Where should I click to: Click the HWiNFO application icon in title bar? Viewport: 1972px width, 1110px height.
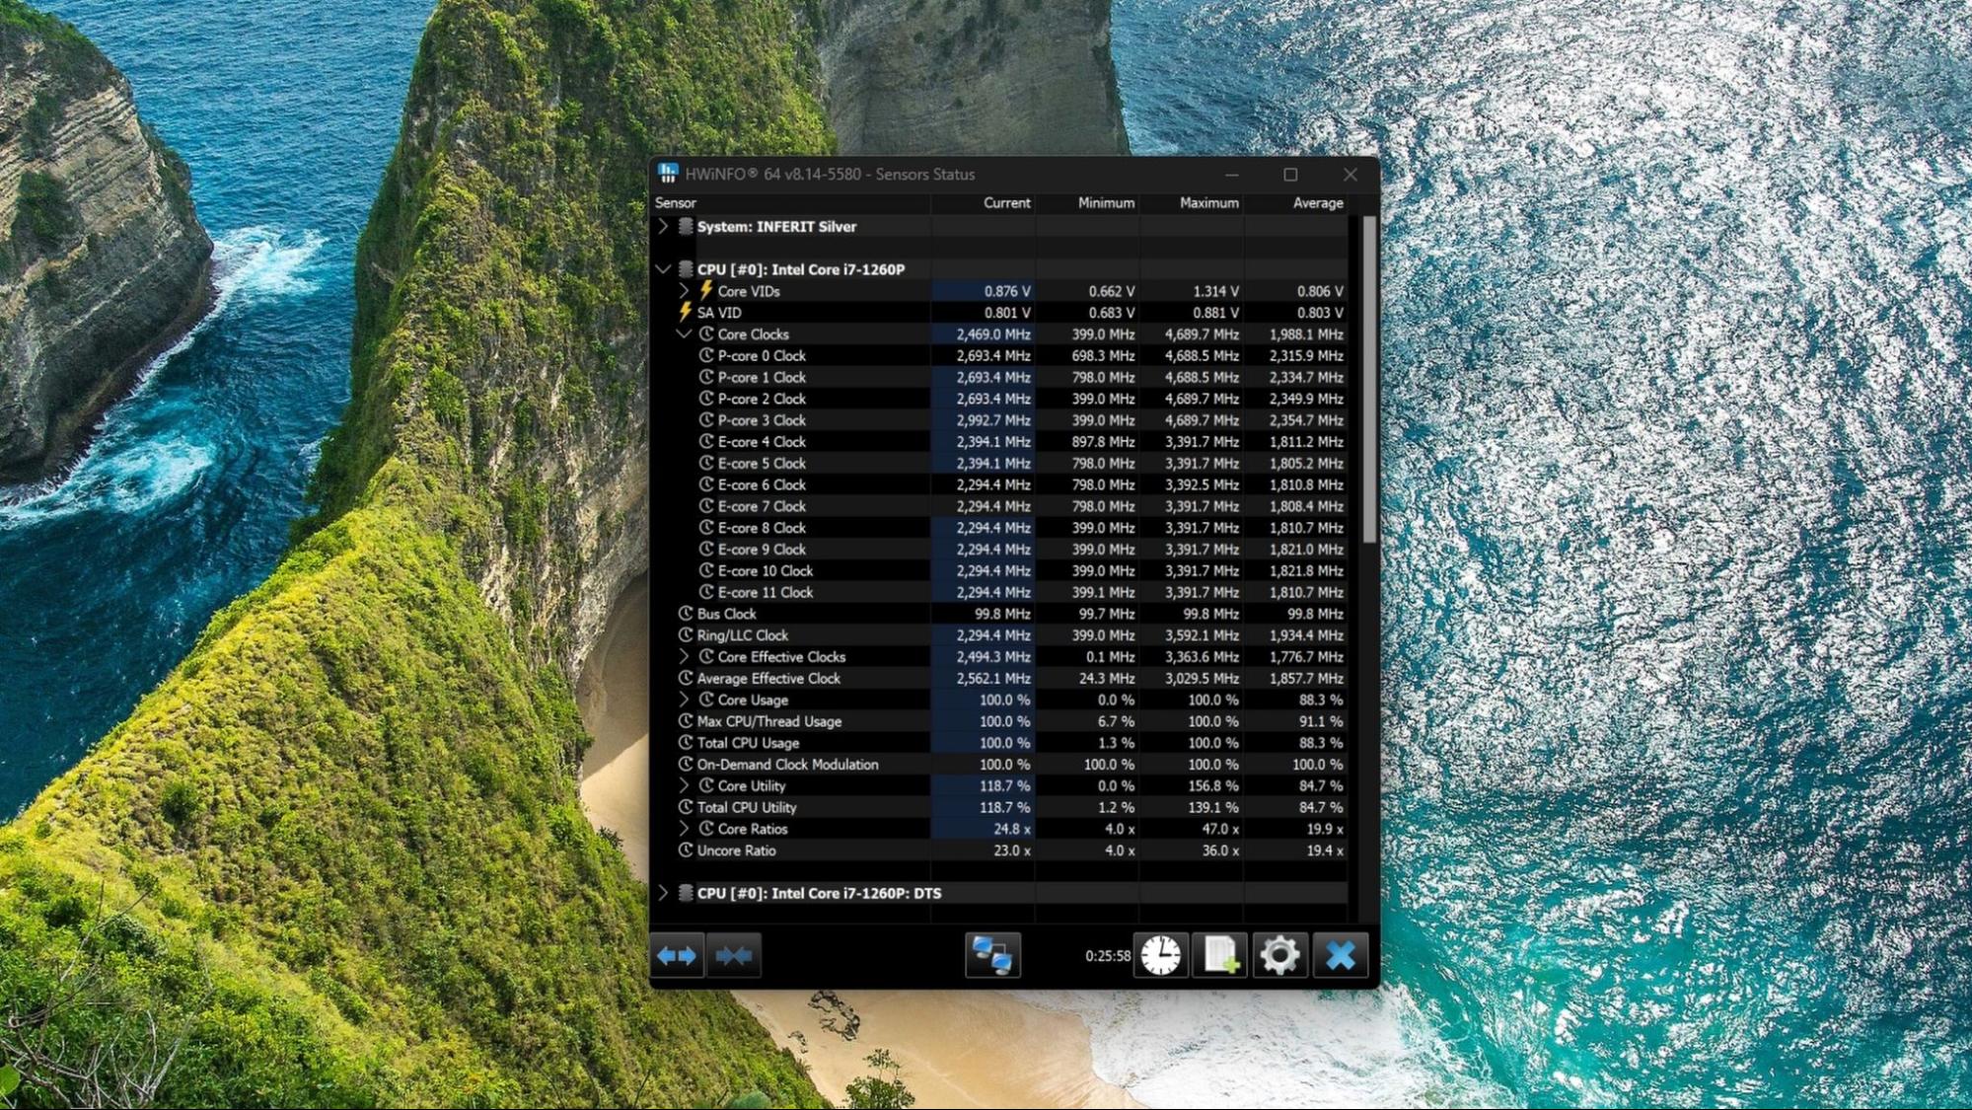tap(668, 174)
